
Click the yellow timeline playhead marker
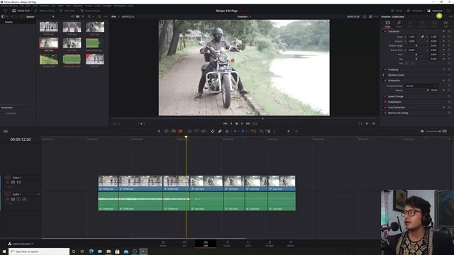pyautogui.click(x=186, y=137)
